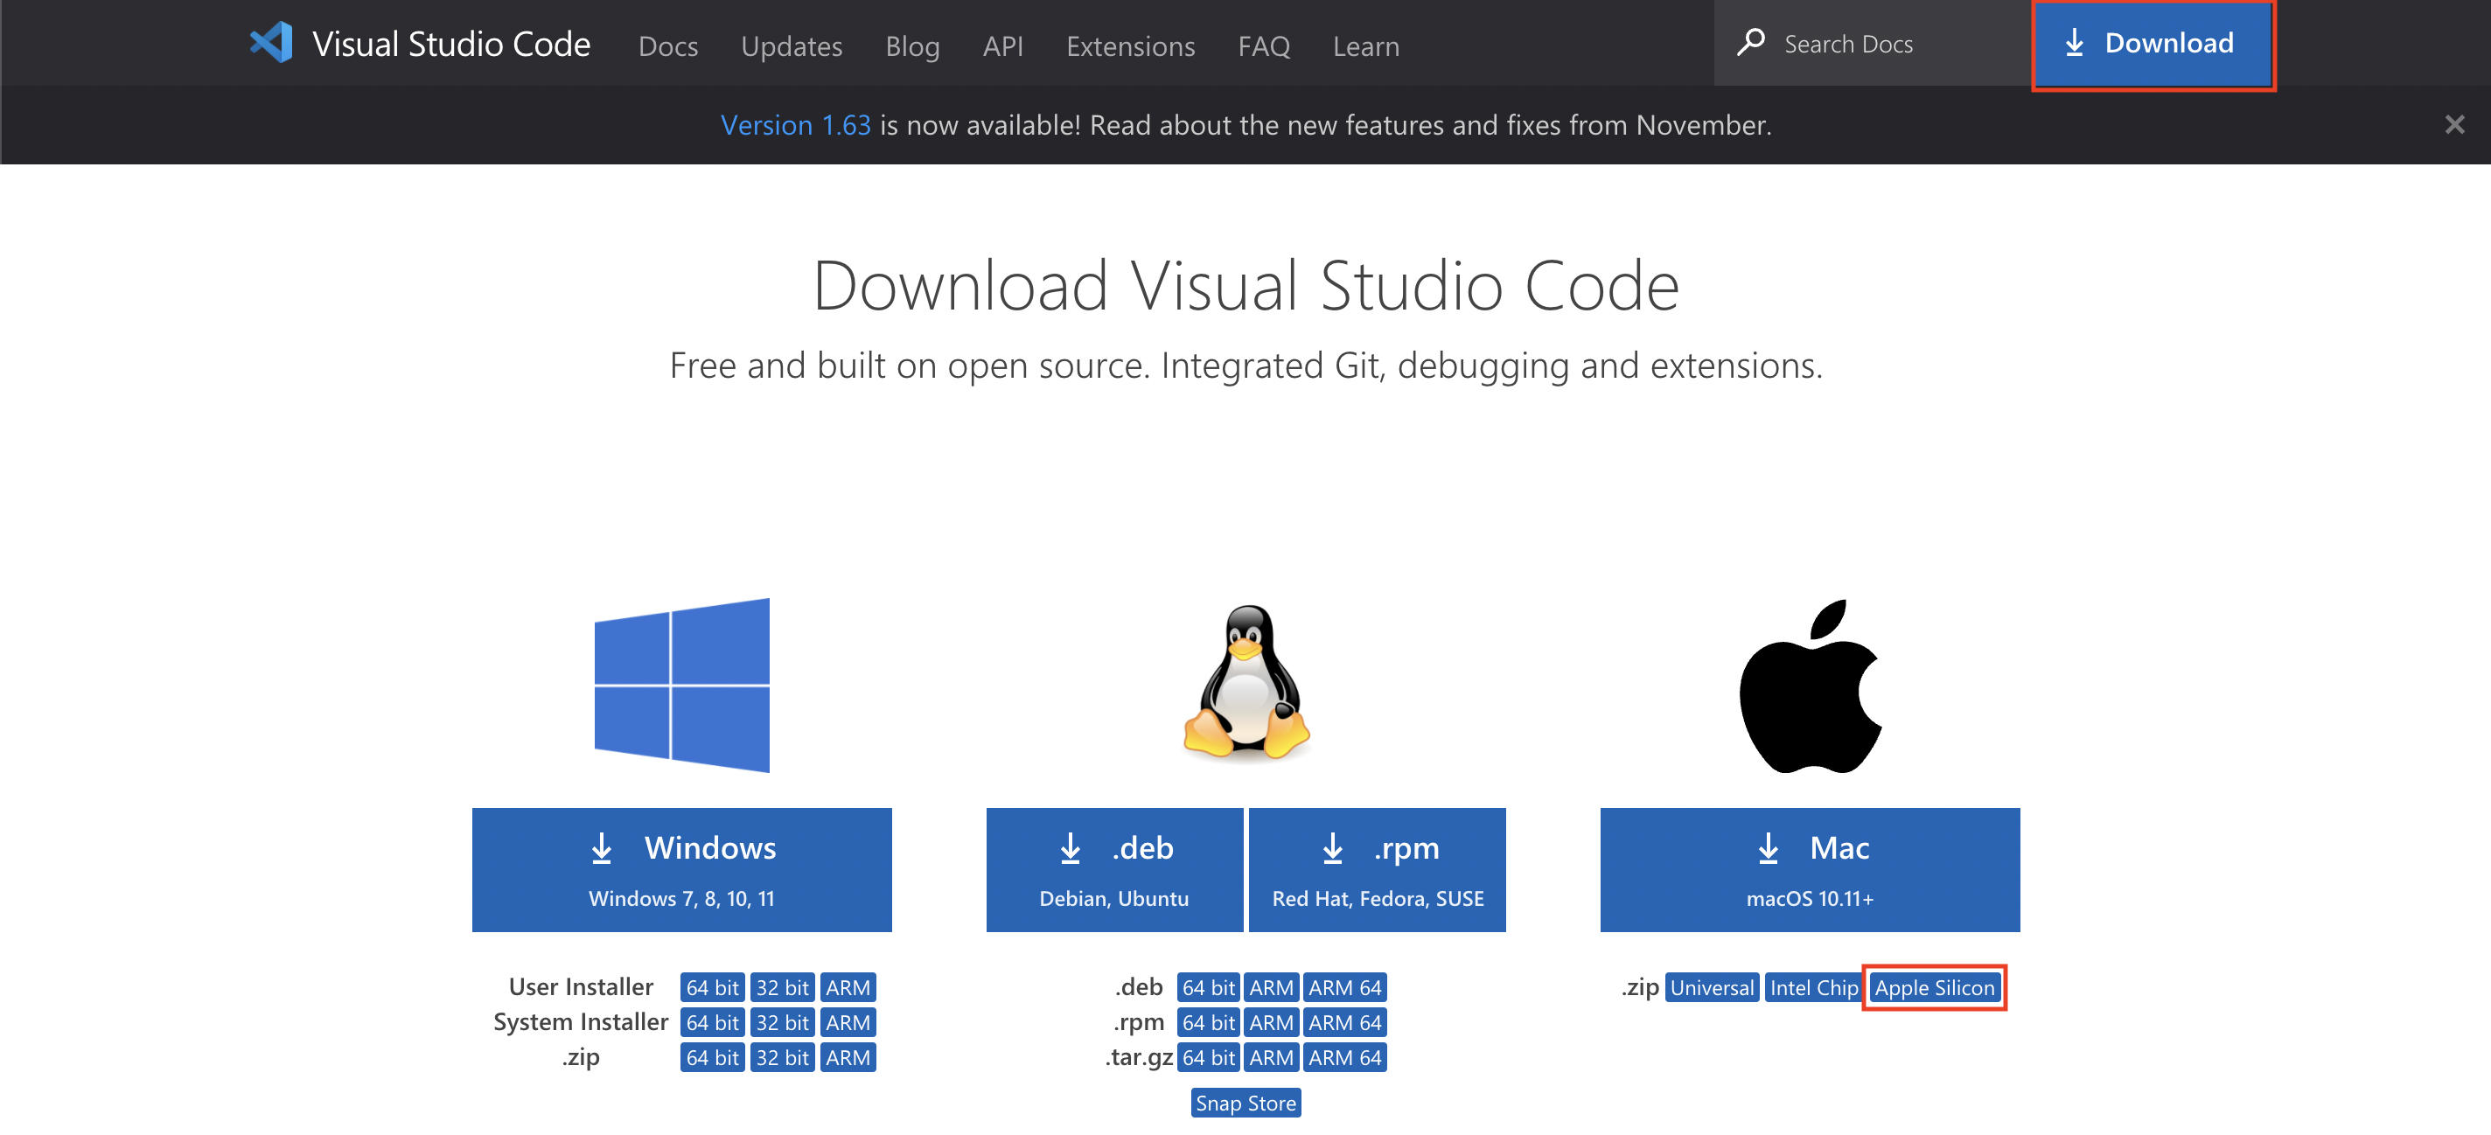Get the User Installer 64 bit download
The width and height of the screenshot is (2491, 1135).
click(x=712, y=987)
